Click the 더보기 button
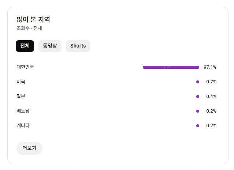Viewport: 234px width, 170px height. (x=29, y=148)
